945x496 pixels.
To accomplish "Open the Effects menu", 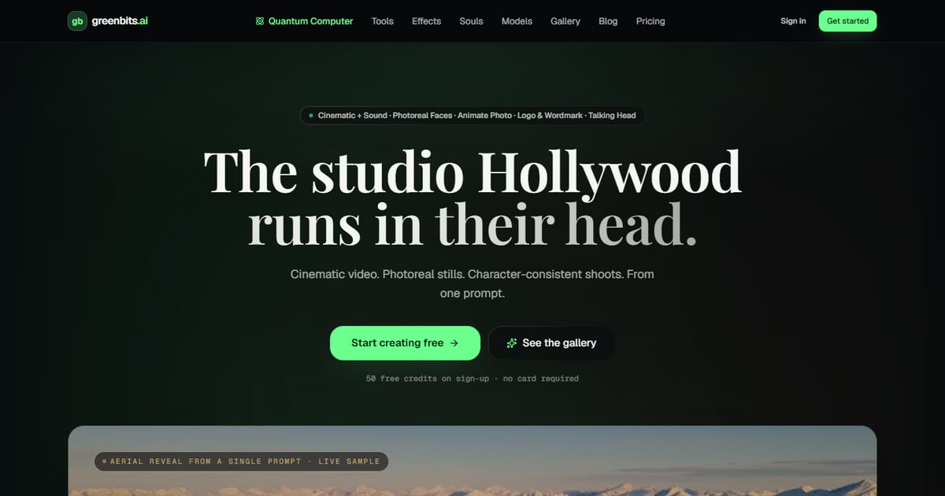I will pos(427,21).
